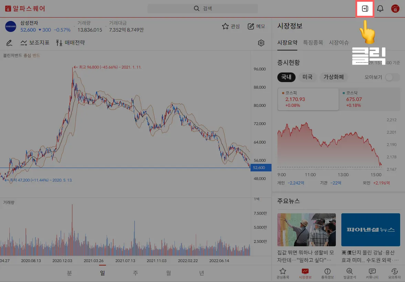
Task: Switch chart to 년 interval
Action: 201,273
